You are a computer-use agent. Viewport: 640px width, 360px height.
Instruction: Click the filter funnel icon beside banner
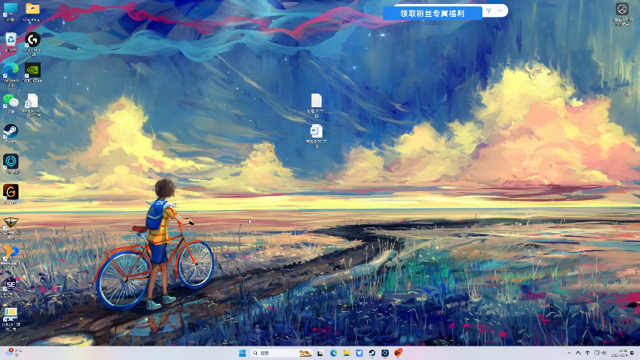click(x=489, y=10)
